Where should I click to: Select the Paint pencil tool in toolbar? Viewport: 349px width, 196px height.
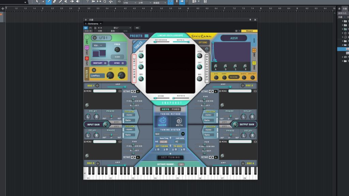point(49,2)
